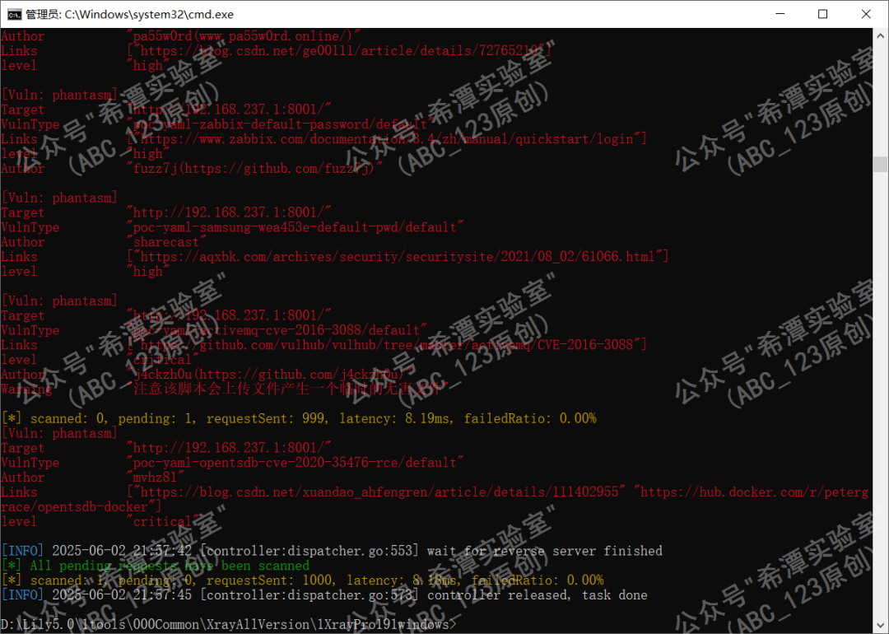Click the pa55w0rd author text
Viewport: 889px width, 634px height.
[x=244, y=36]
